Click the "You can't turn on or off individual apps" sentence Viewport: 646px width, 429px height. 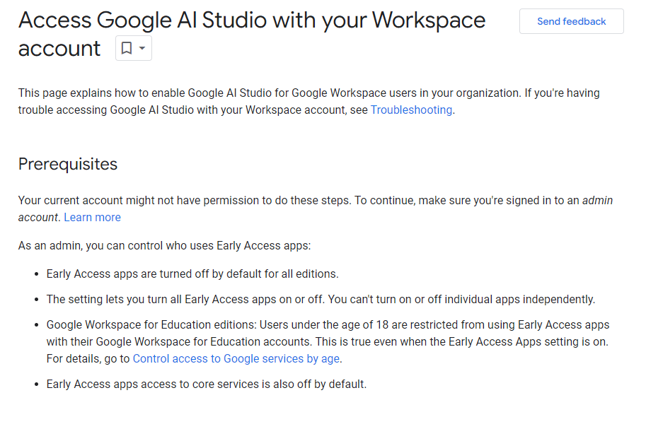pos(460,299)
